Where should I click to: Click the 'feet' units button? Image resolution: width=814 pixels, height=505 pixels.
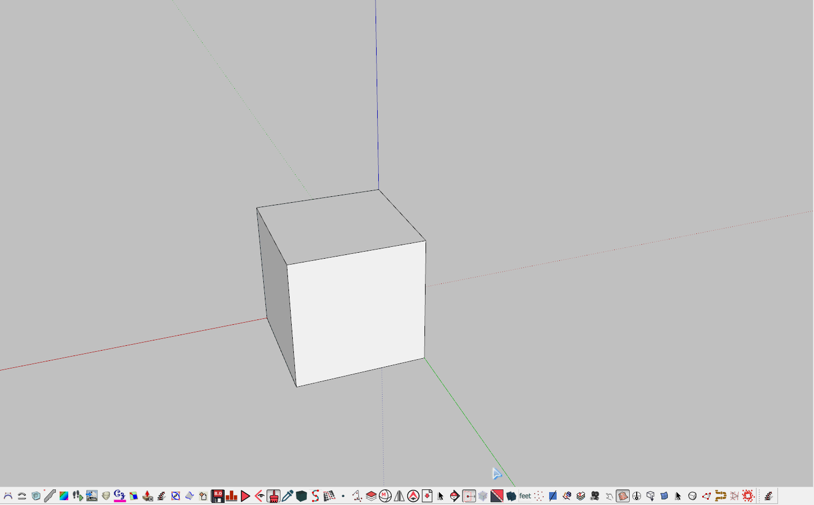point(525,496)
